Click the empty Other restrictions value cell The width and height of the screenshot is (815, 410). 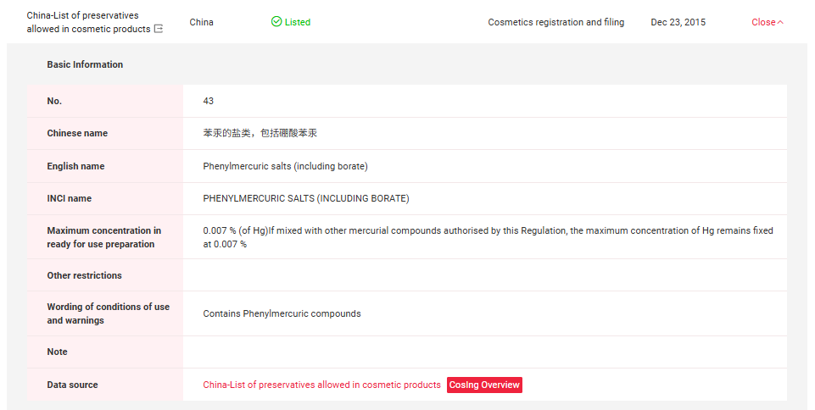(484, 275)
